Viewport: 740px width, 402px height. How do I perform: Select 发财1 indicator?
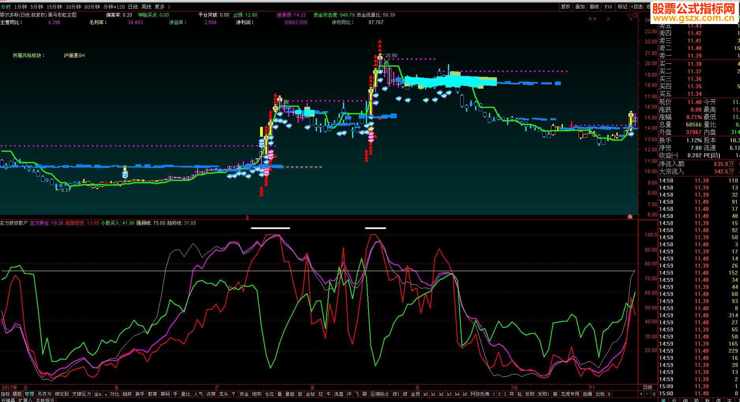click(x=543, y=394)
